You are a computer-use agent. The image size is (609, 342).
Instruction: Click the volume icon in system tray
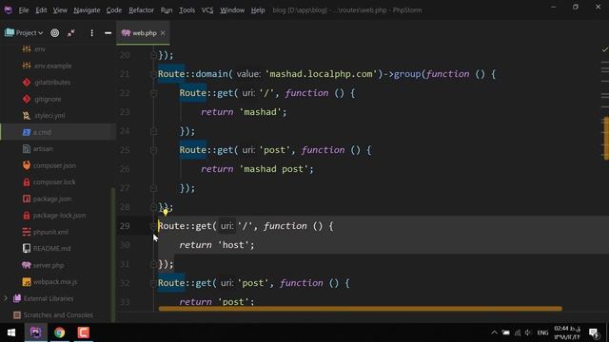coord(528,332)
